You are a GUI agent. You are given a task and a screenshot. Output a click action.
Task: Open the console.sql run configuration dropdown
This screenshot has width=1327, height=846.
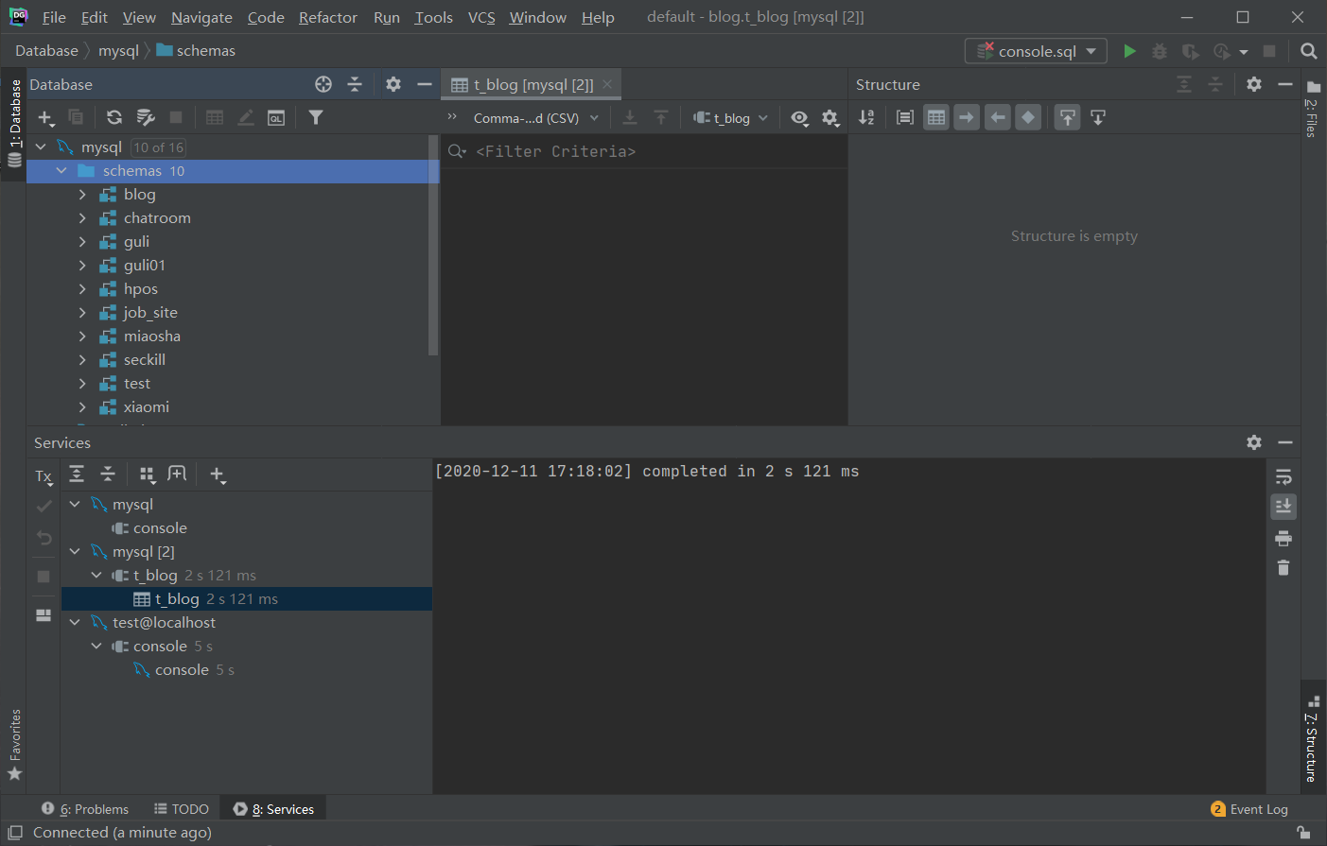(x=1036, y=51)
